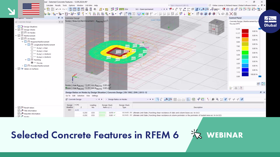Toggle the Values on Surfaces checkbox
Image resolution: width=280 pixels, height=157 pixels.
point(19,69)
